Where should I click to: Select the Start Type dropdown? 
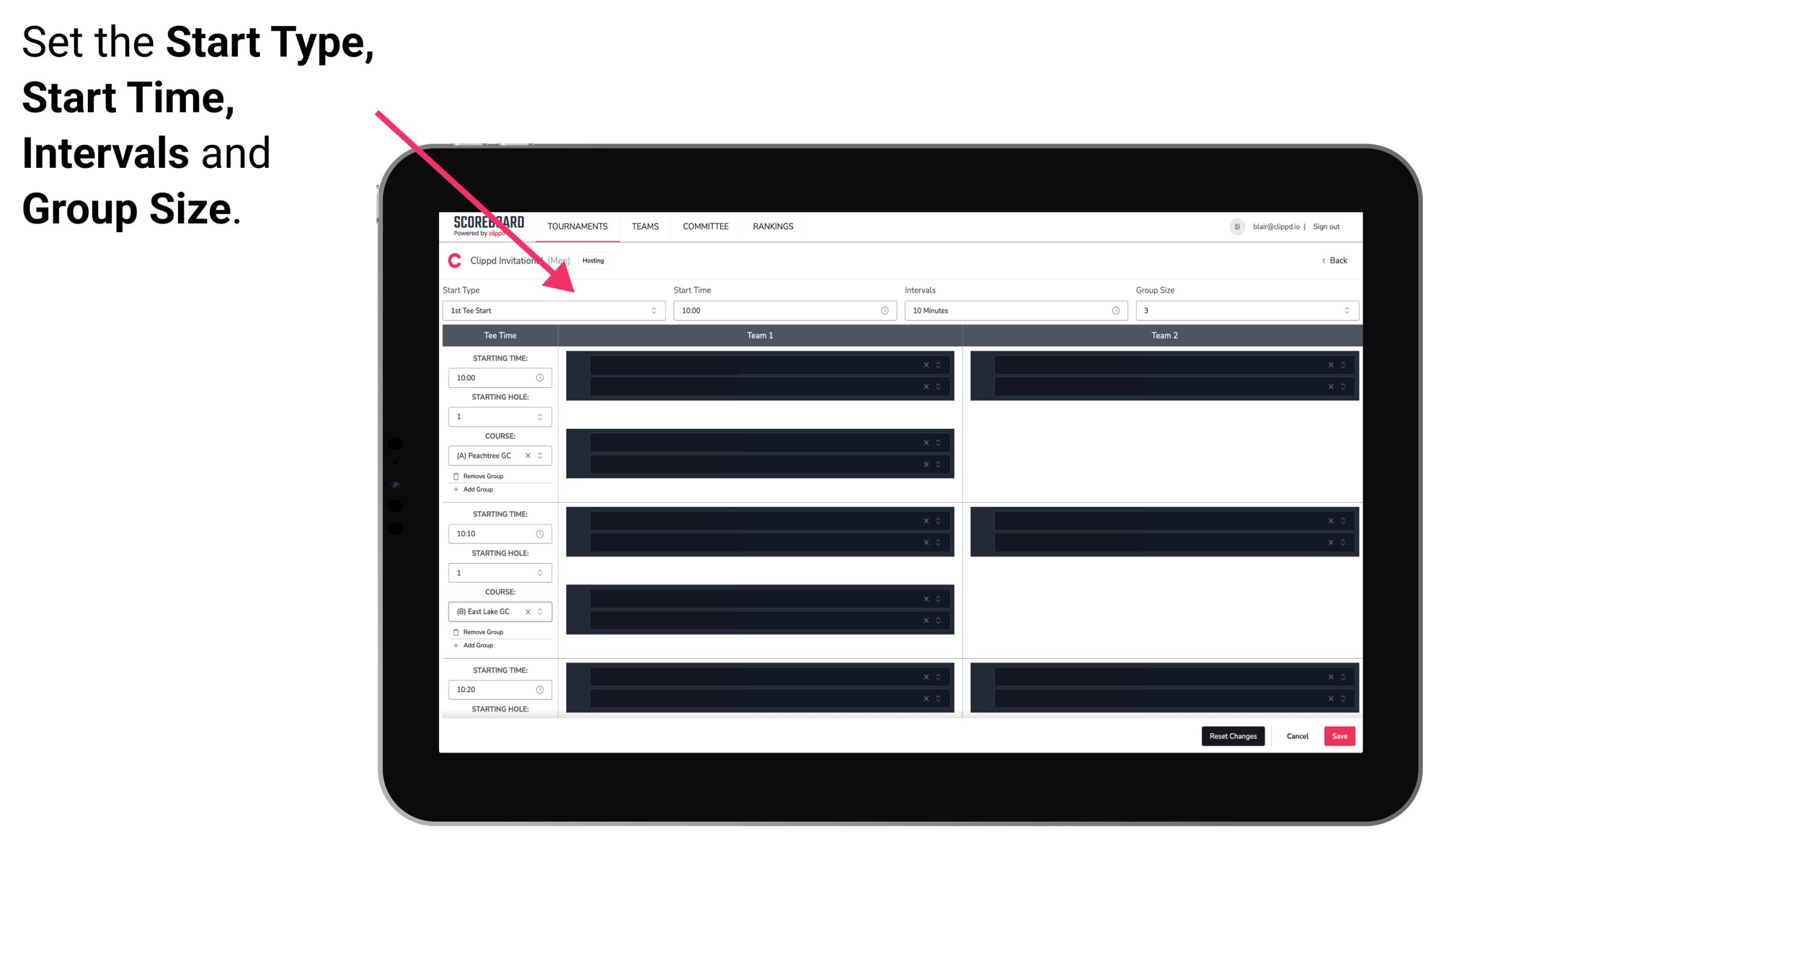[549, 310]
